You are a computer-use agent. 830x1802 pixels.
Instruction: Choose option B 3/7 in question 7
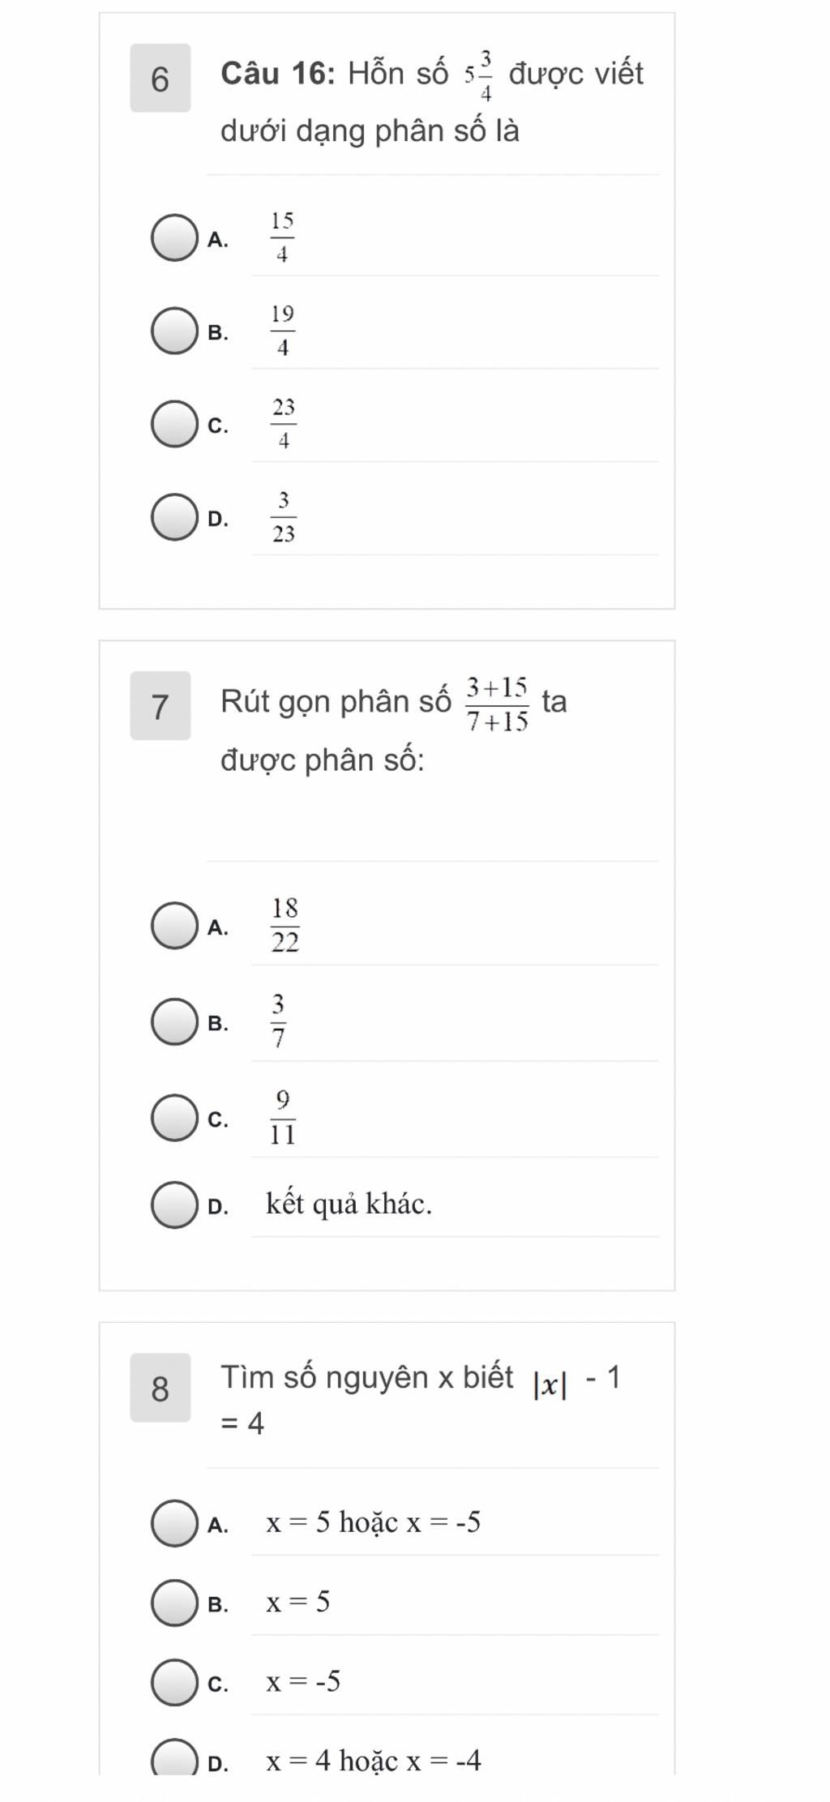tap(174, 1022)
